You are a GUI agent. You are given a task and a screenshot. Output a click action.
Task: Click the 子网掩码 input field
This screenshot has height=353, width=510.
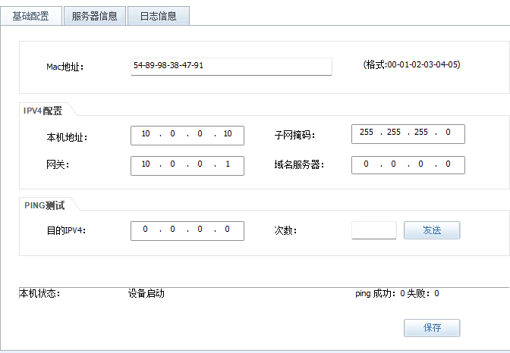(x=408, y=134)
